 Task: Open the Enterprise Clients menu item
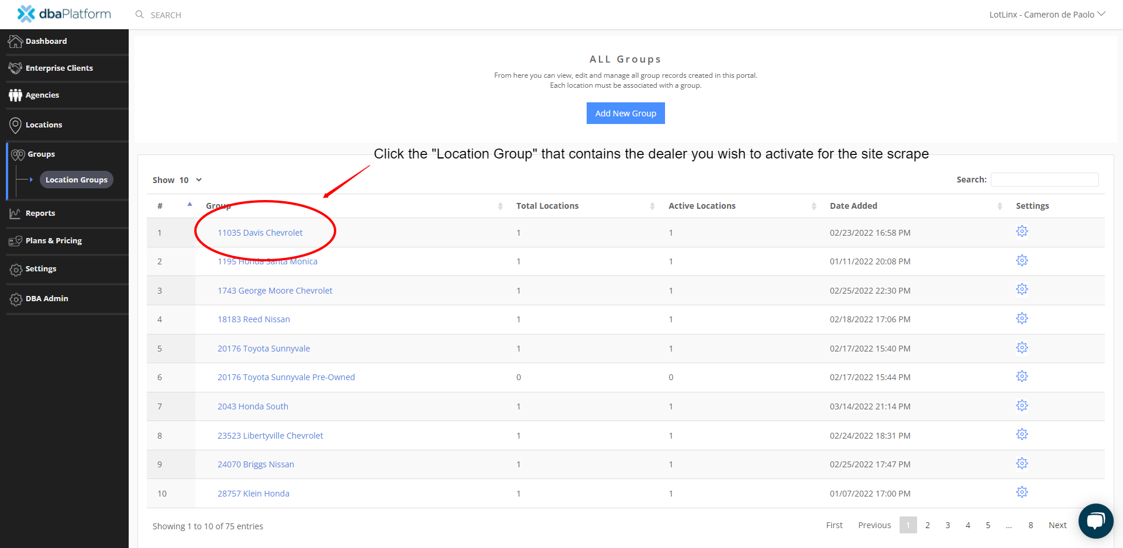point(59,68)
